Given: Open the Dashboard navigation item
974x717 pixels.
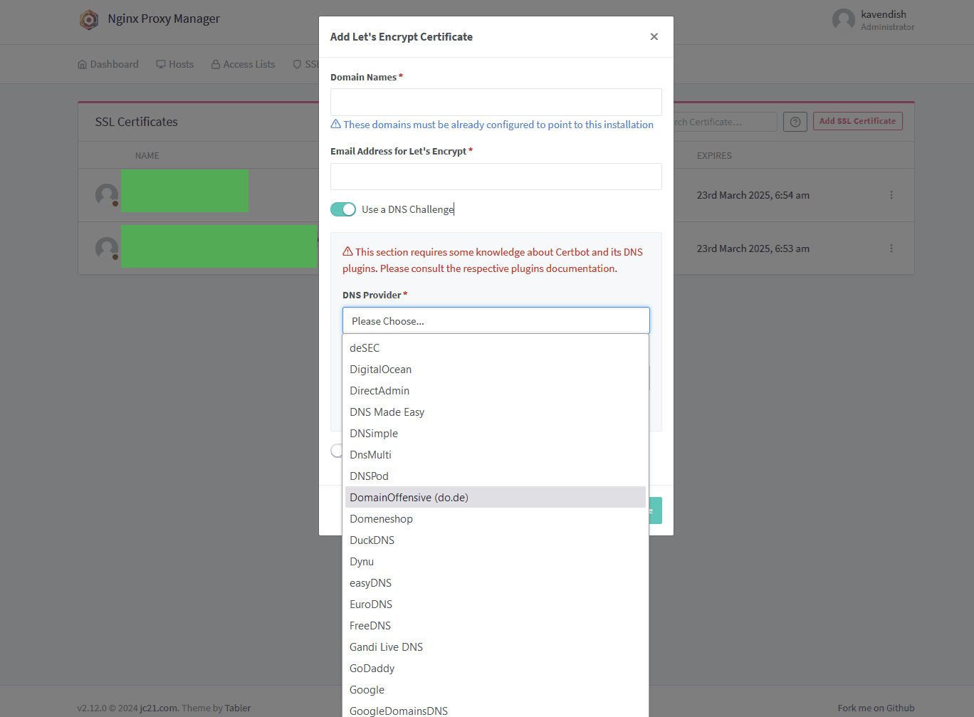Looking at the screenshot, I should pos(108,64).
